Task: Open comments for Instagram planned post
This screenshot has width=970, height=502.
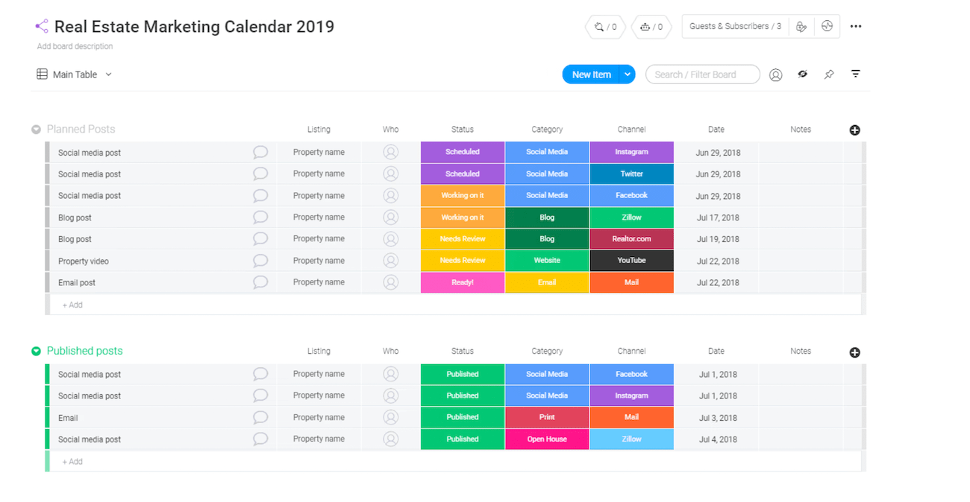Action: coord(260,152)
